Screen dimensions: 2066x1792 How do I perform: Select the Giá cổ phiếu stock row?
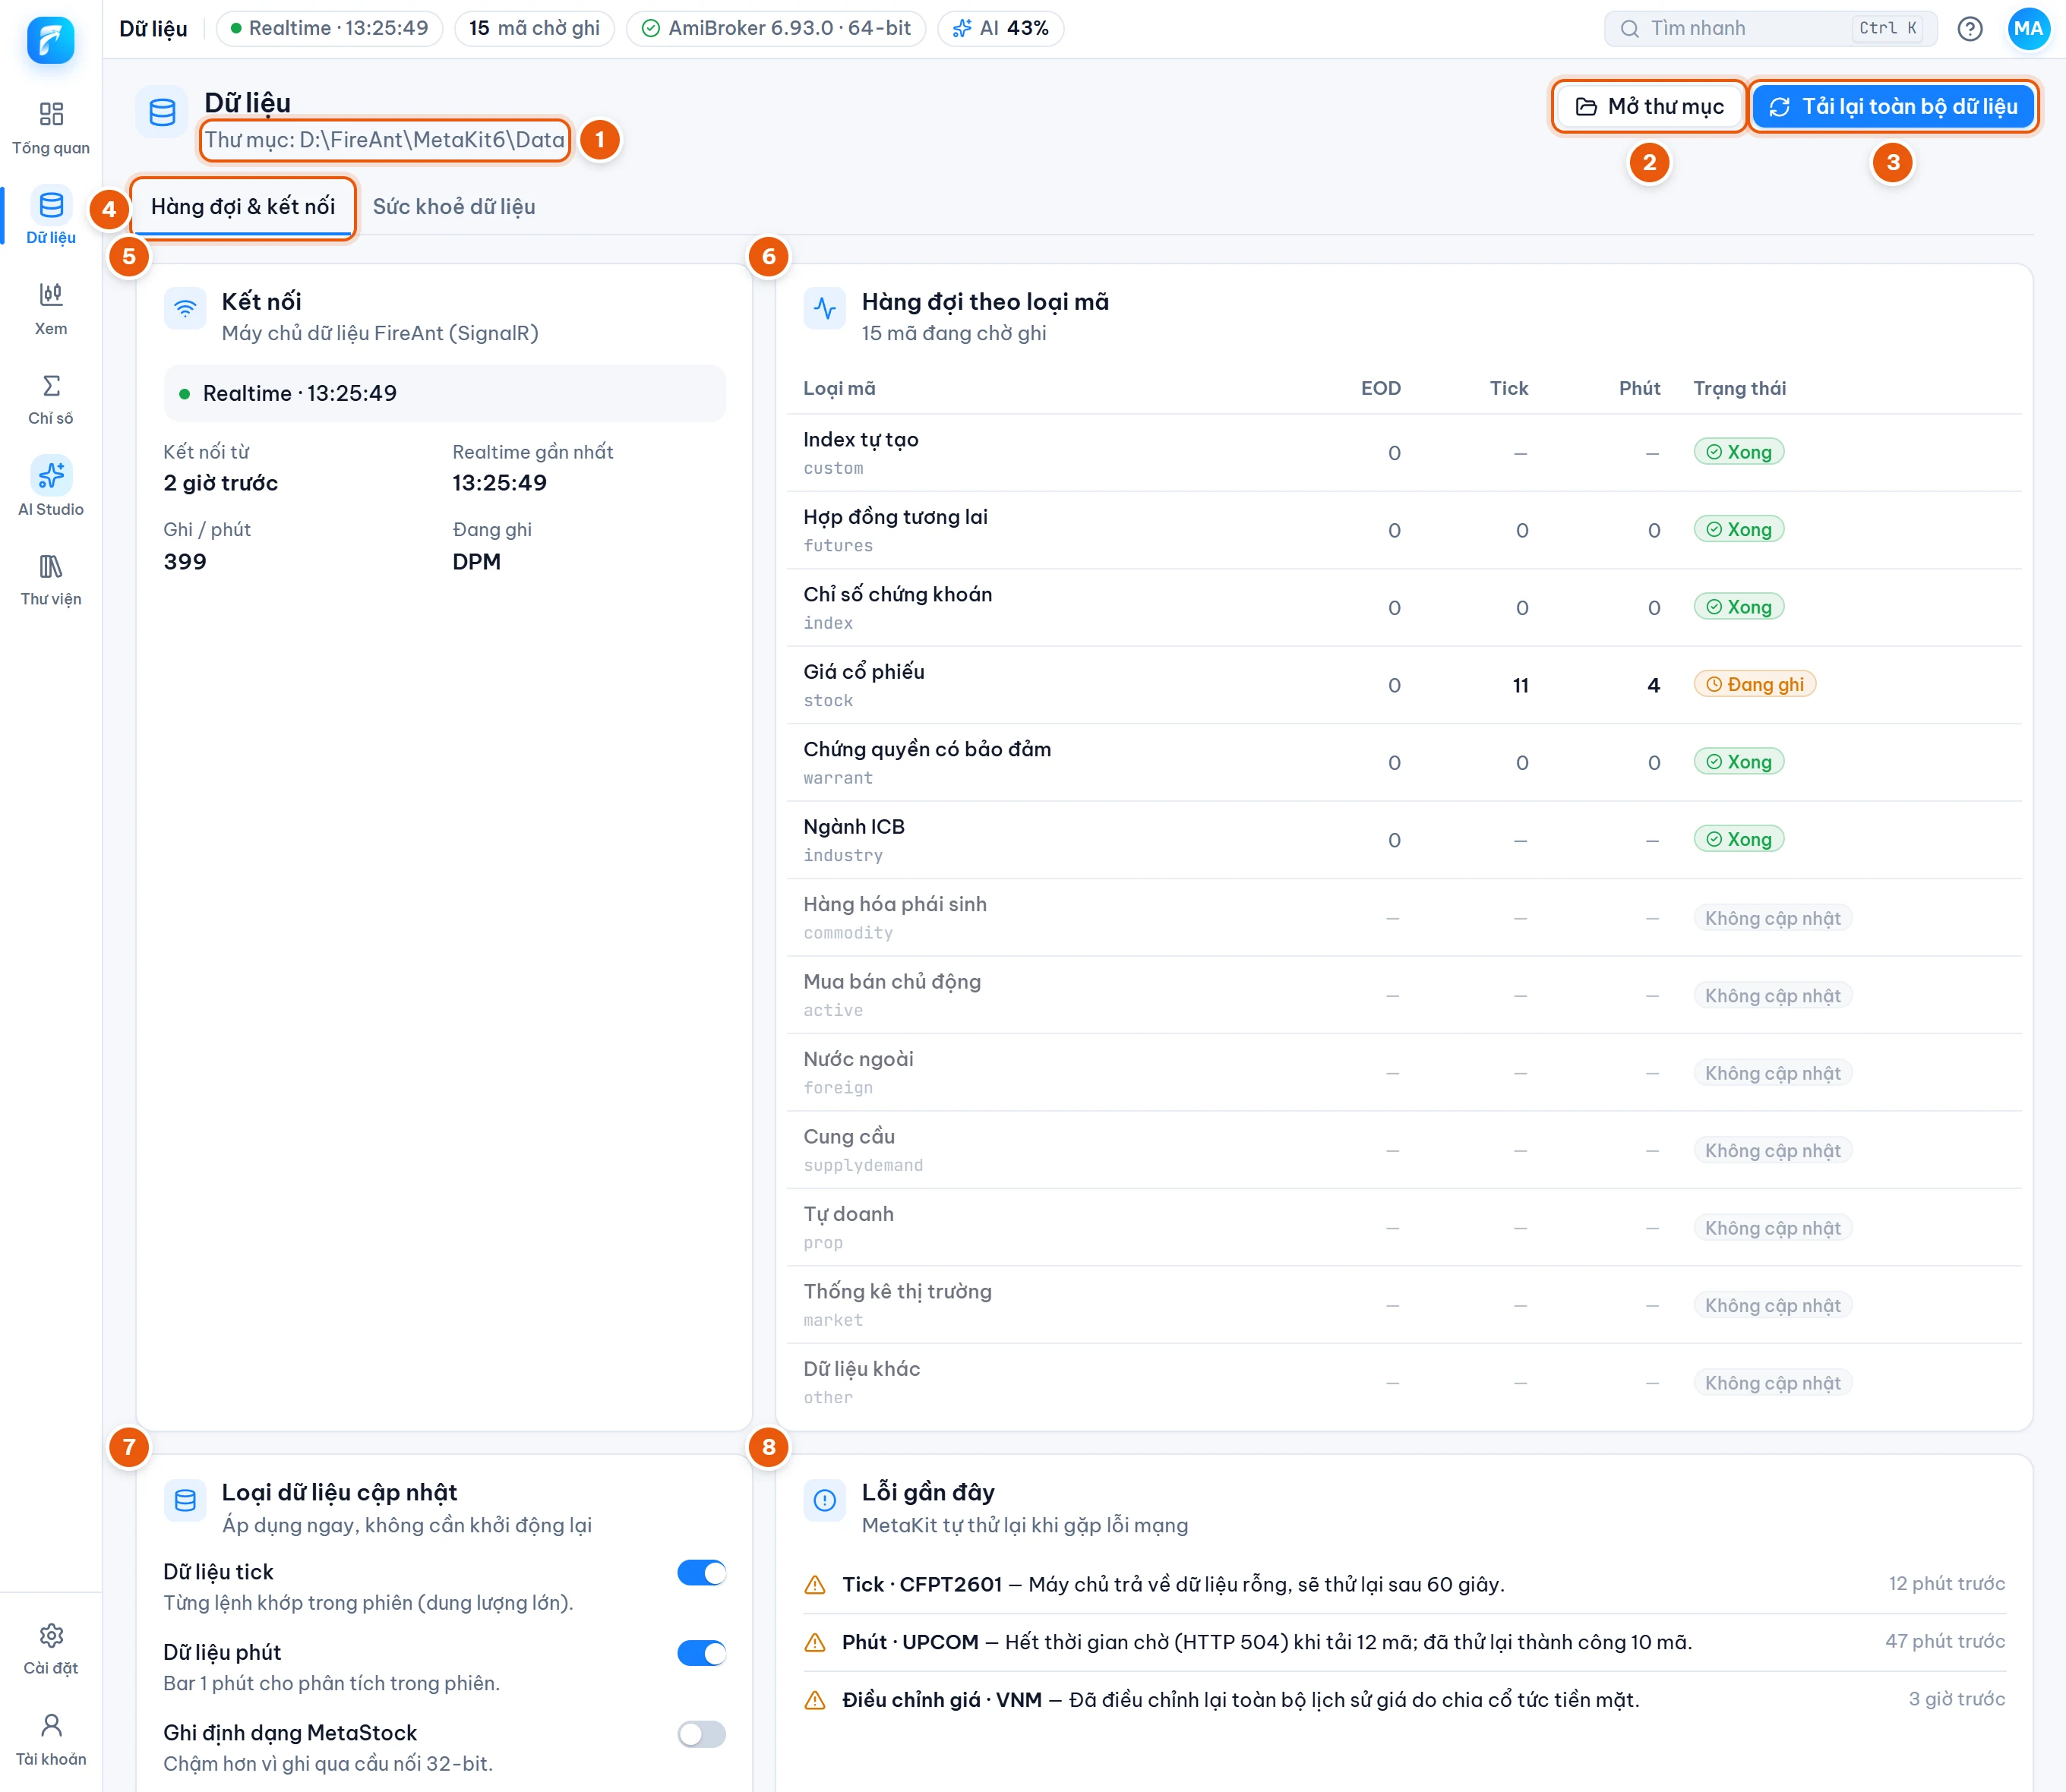pyautogui.click(x=1404, y=685)
